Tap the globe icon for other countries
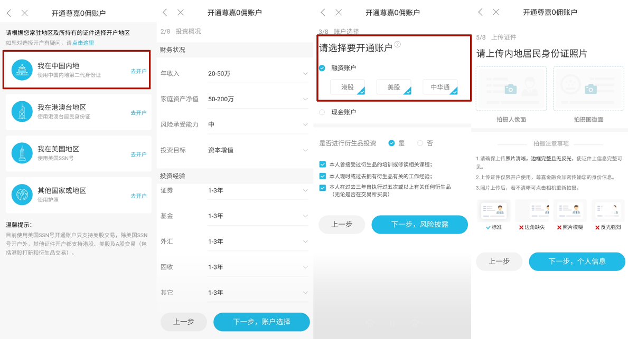Viewport: 628px width, 339px height. click(x=22, y=196)
